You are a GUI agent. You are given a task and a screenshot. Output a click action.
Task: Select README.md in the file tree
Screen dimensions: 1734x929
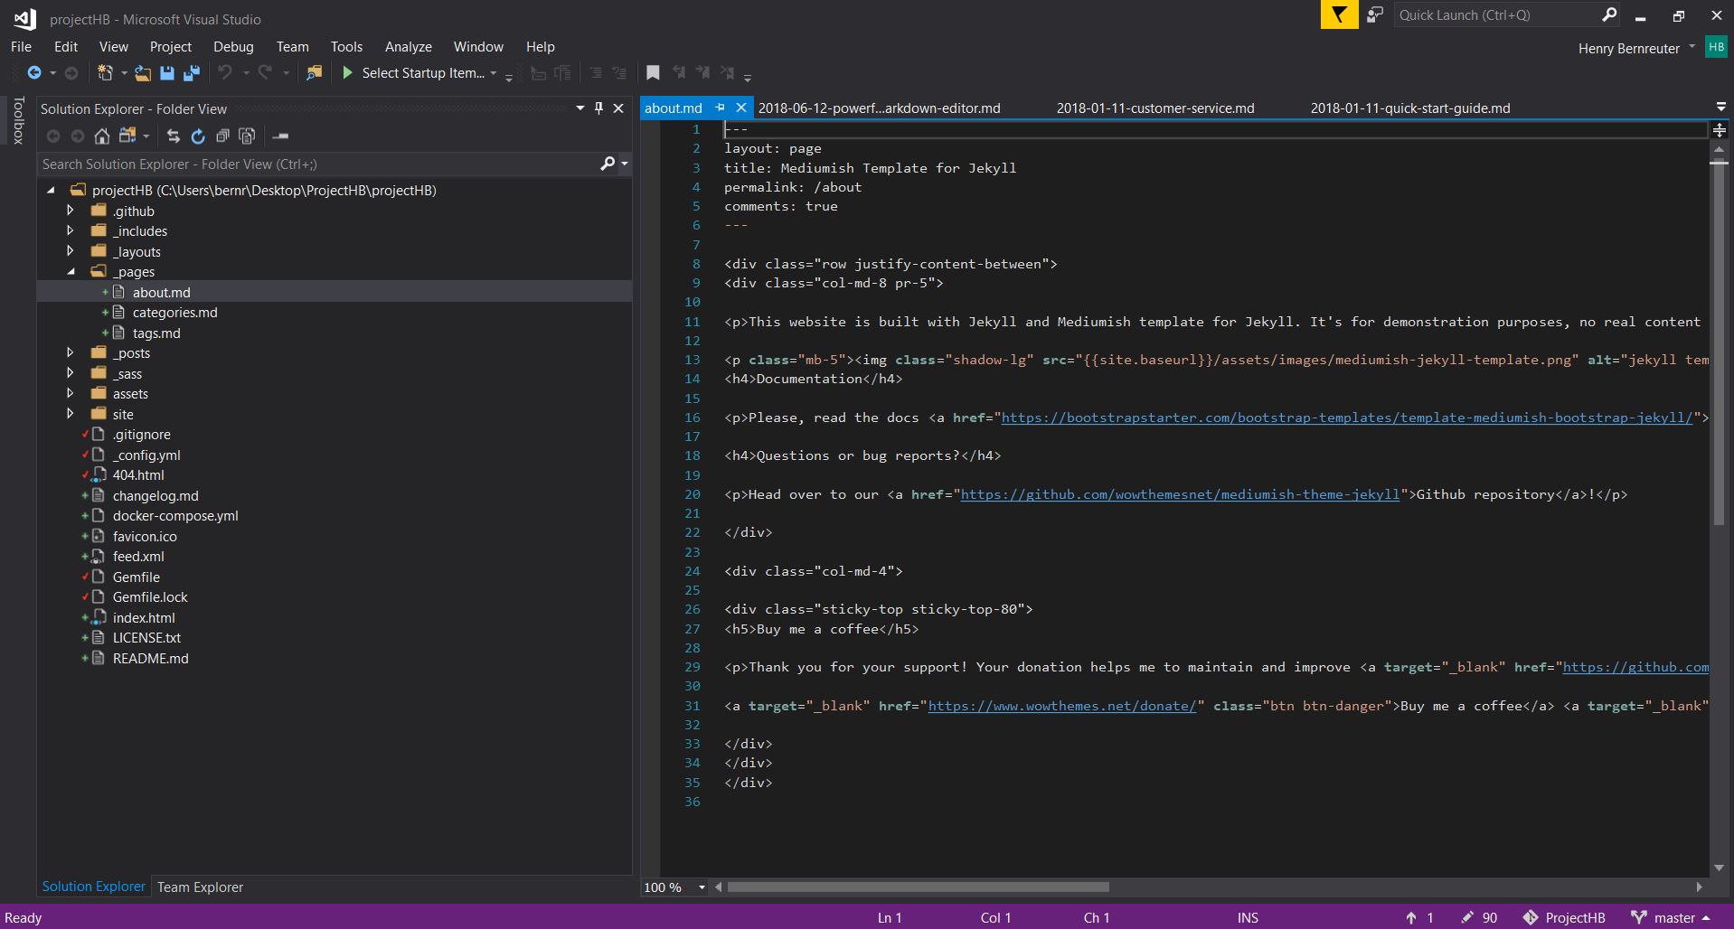click(x=151, y=658)
